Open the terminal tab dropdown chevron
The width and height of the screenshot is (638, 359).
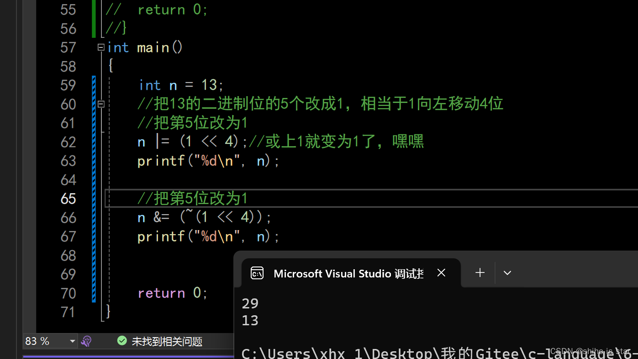click(507, 273)
